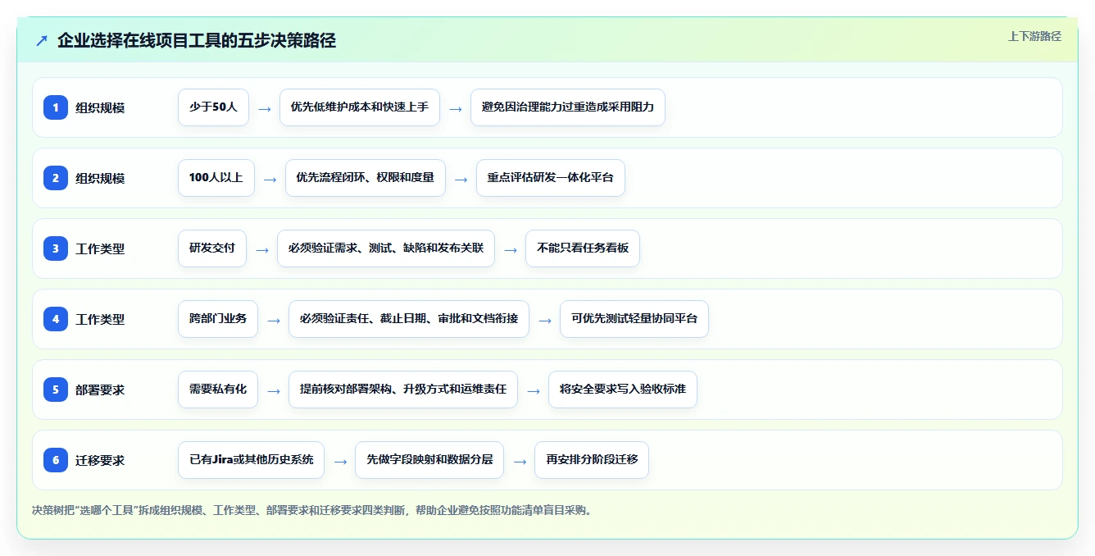Click the 少于50人 condition box
The height and width of the screenshot is (556, 1095).
click(x=213, y=107)
